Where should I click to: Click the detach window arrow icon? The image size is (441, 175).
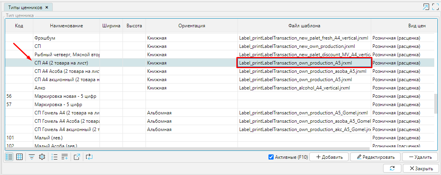point(426,7)
